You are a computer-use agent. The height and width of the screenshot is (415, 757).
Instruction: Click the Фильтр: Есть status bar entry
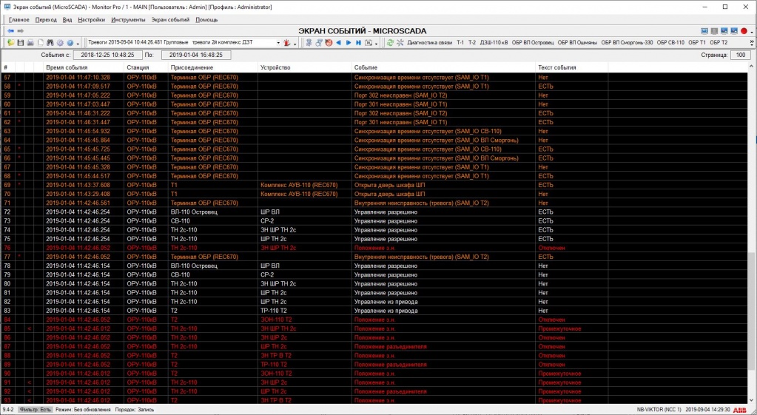(35, 410)
